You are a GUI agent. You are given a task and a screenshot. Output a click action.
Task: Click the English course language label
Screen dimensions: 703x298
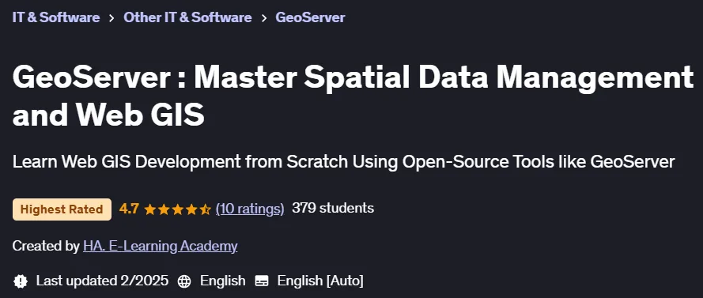point(222,281)
